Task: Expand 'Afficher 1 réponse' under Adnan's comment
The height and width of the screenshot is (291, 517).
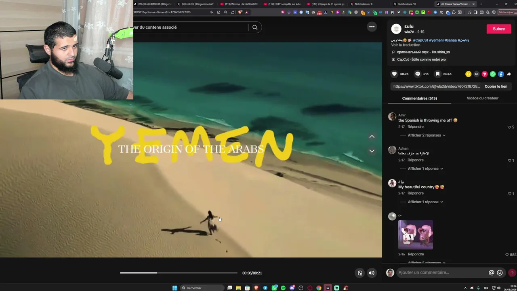Action: click(x=425, y=169)
